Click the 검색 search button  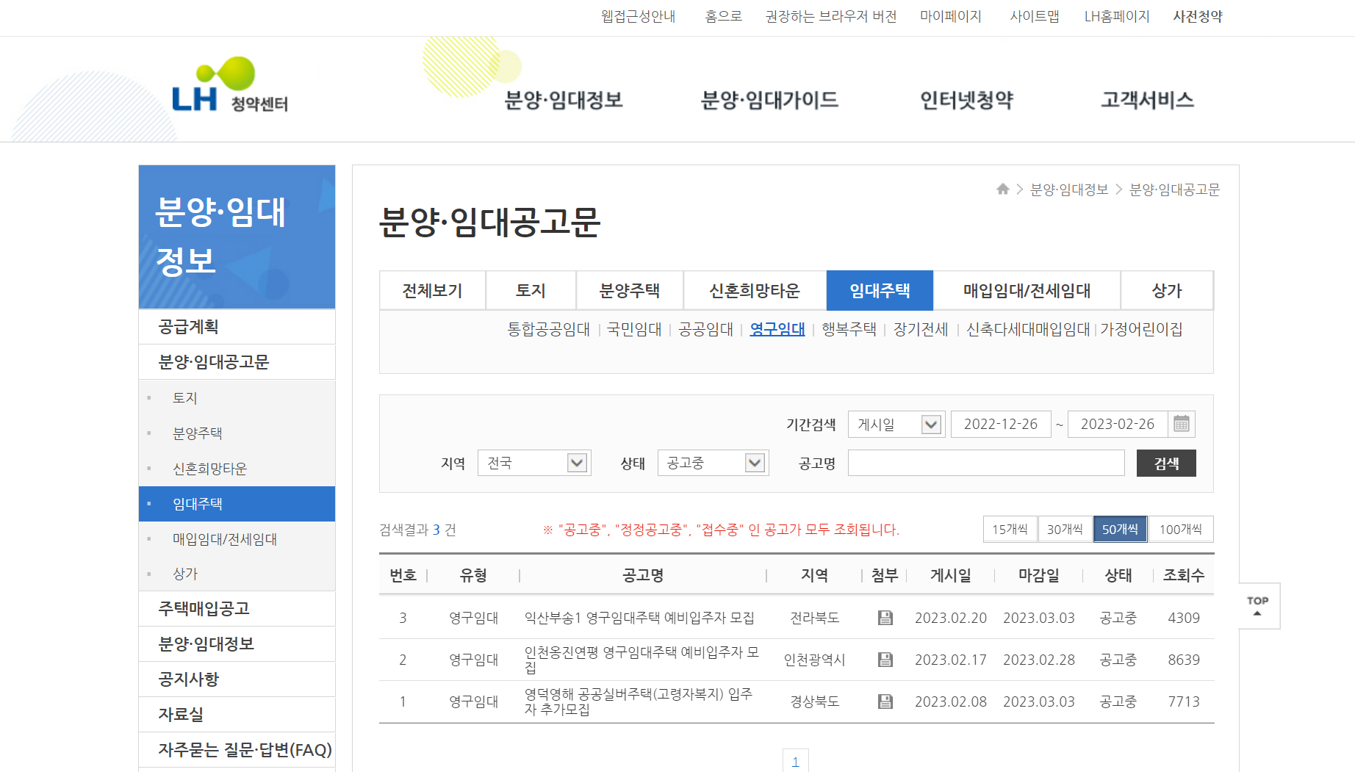1166,463
